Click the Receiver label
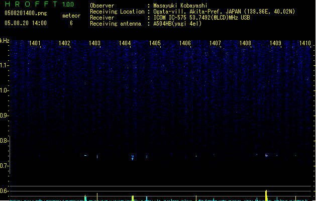The height and width of the screenshot is (201, 316). click(102, 18)
